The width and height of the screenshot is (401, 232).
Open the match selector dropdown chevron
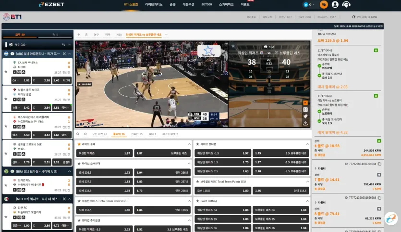pyautogui.click(x=166, y=34)
